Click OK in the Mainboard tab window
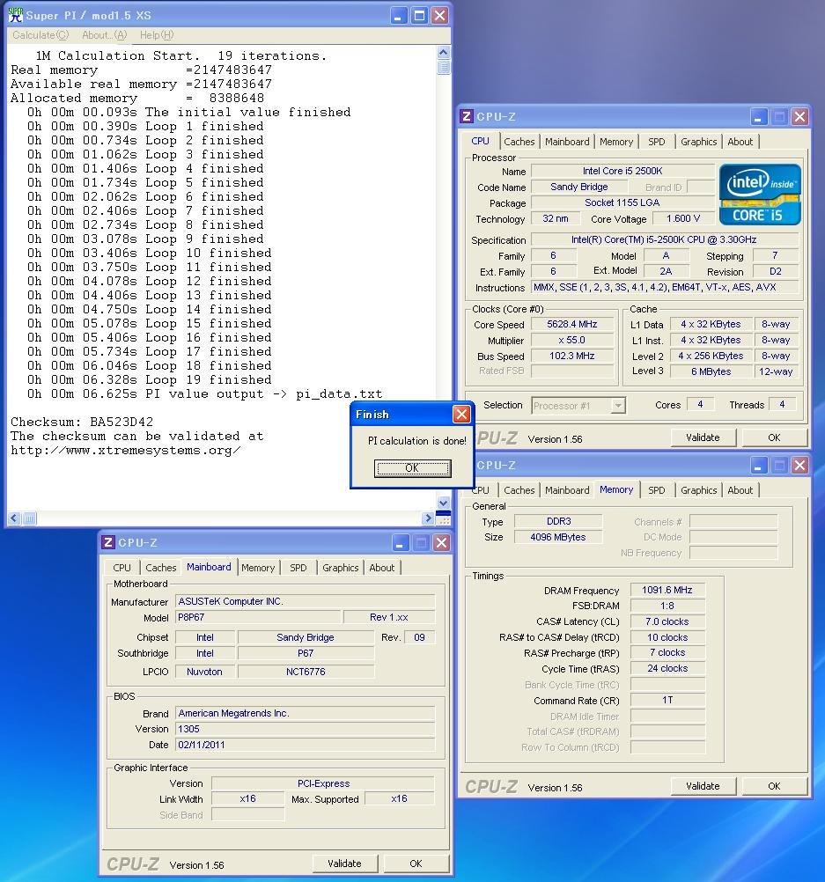825x882 pixels. (416, 864)
